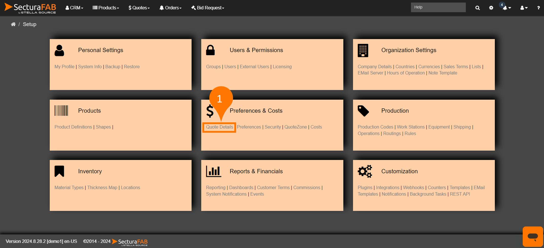The height and width of the screenshot is (248, 544).
Task: Click the Production tag icon
Action: pyautogui.click(x=363, y=111)
